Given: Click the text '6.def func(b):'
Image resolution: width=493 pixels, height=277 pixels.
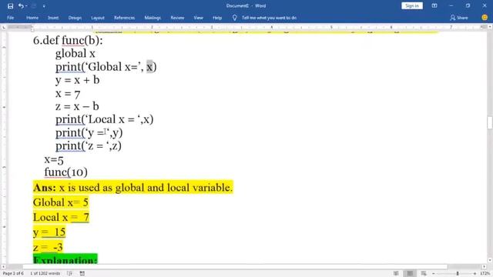Looking at the screenshot, I should 68,40.
